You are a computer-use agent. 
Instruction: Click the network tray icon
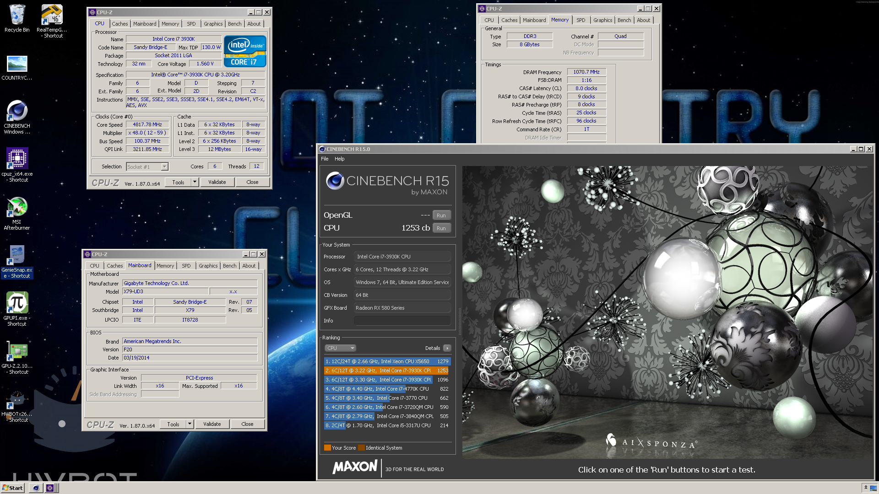(874, 488)
